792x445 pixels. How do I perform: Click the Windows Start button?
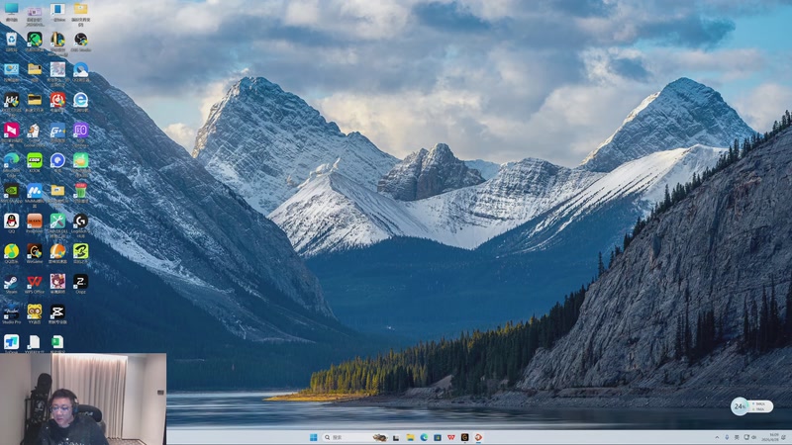[313, 437]
